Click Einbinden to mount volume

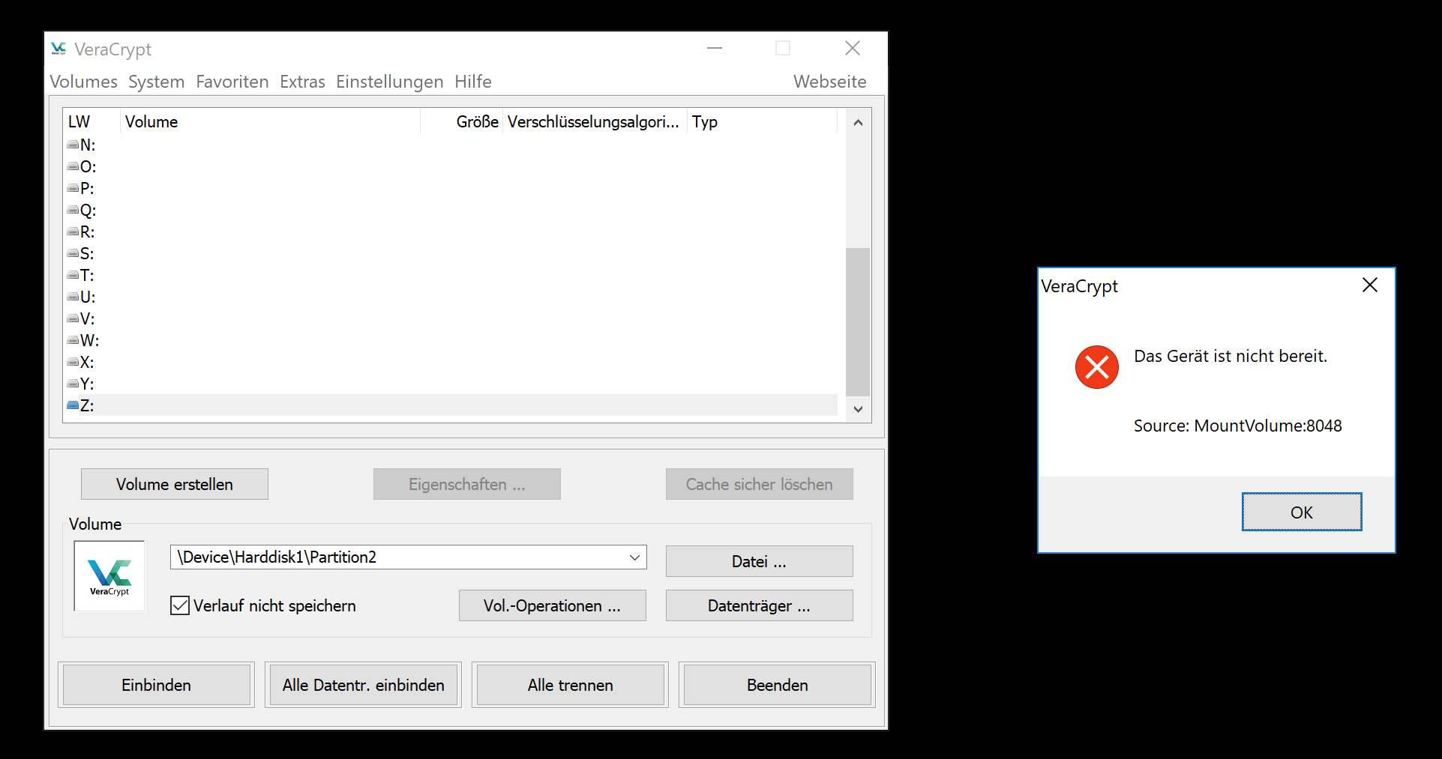tap(157, 685)
